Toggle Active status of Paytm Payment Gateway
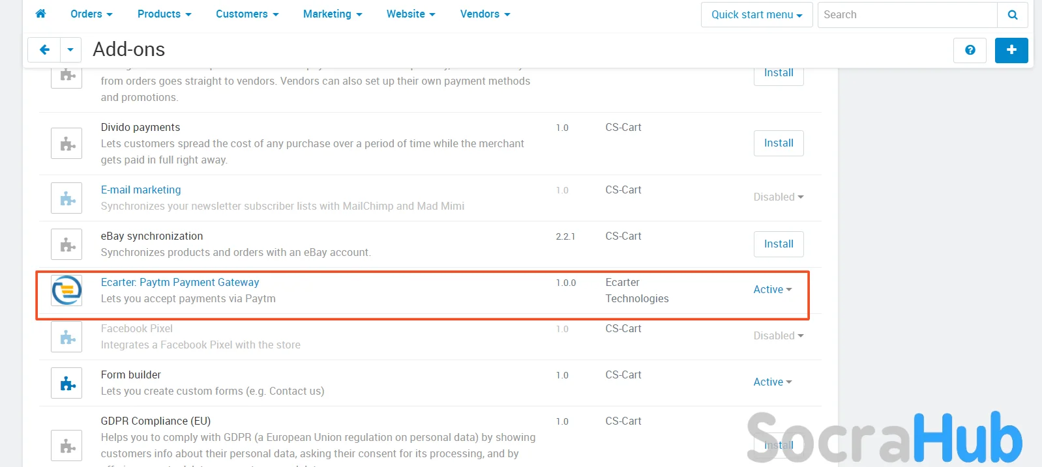Image resolution: width=1042 pixels, height=467 pixels. pos(772,290)
